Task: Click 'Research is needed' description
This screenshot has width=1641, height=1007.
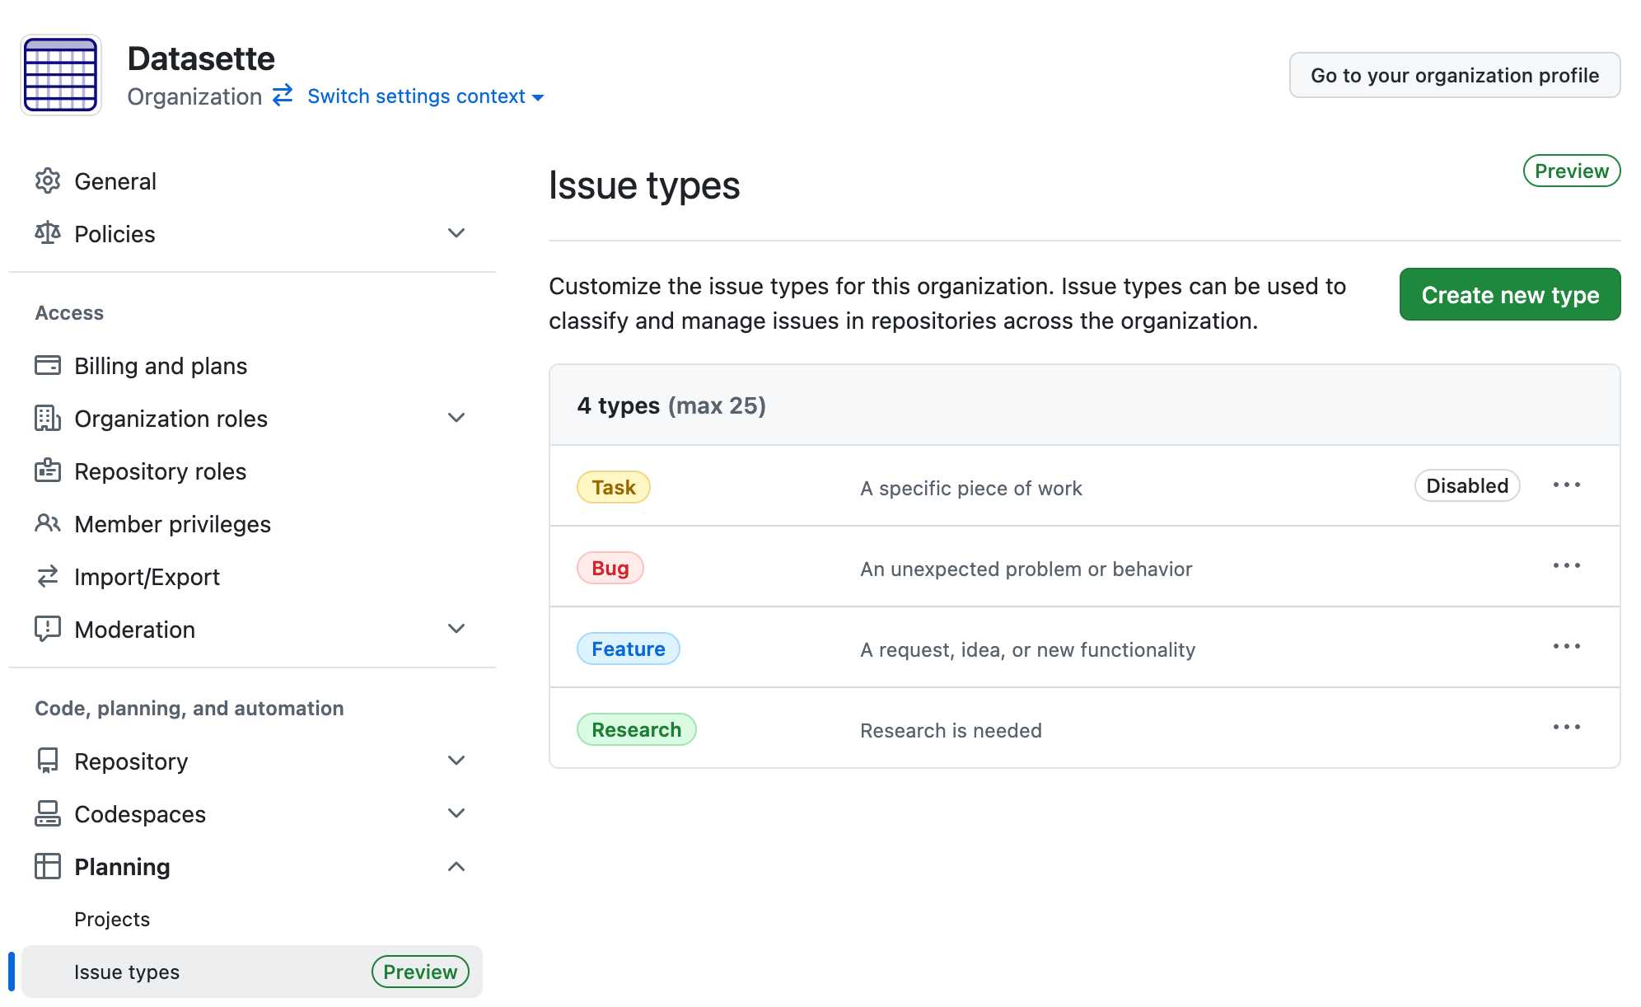Action: [951, 730]
